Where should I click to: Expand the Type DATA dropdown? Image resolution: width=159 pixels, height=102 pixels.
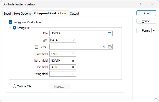pyautogui.click(x=63, y=40)
